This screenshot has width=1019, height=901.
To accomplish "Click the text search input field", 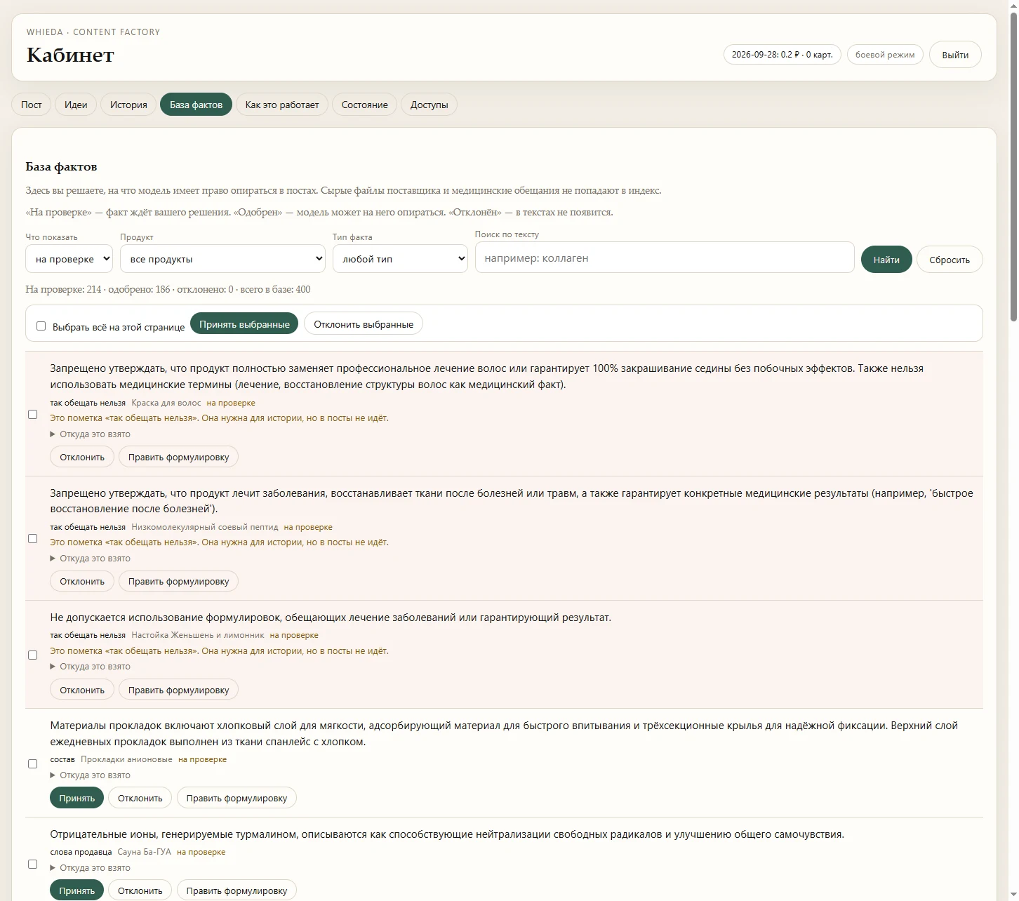I will 665,258.
